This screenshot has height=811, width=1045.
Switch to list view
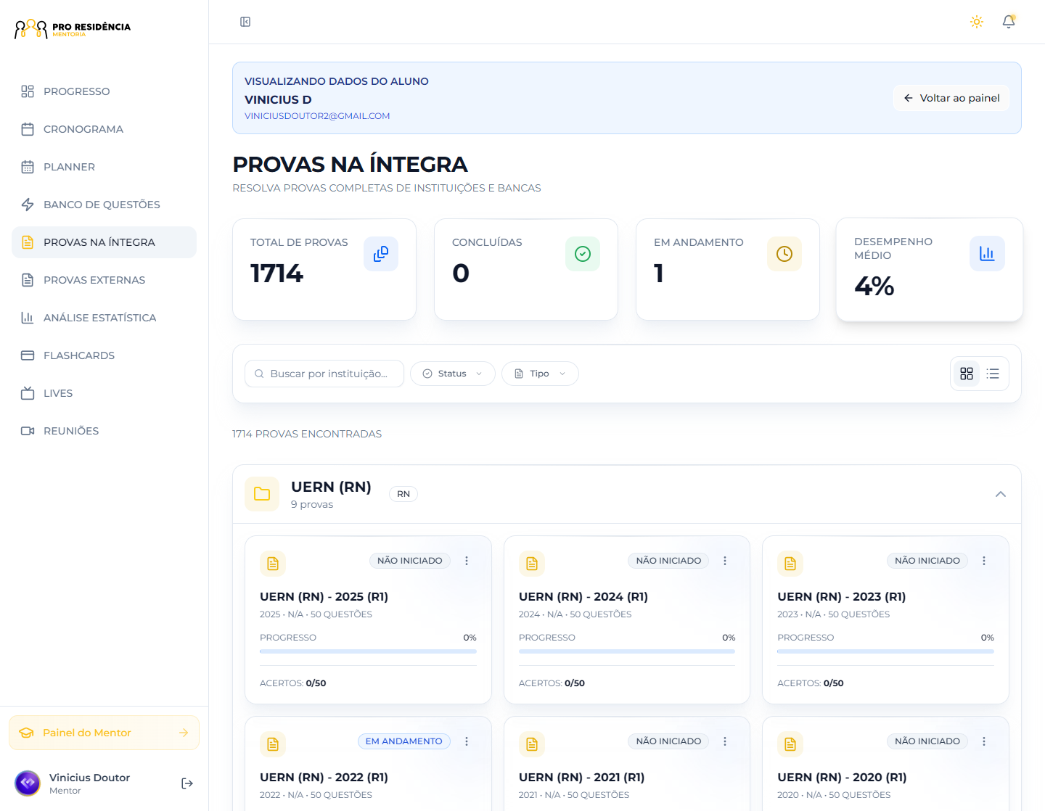[x=993, y=374]
